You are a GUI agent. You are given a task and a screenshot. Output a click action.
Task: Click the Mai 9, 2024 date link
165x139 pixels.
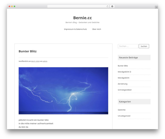(35, 61)
